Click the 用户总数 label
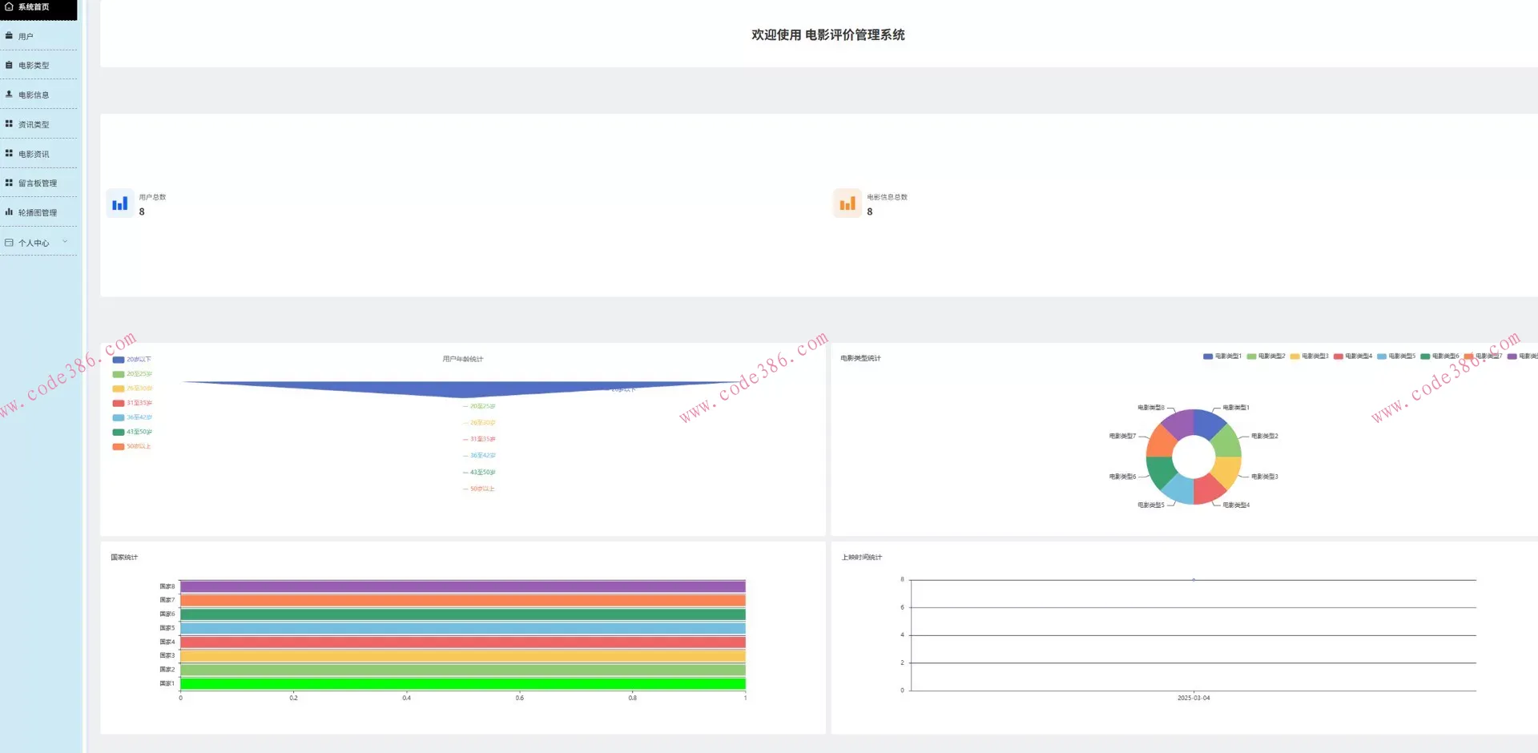Image resolution: width=1538 pixels, height=753 pixels. pos(152,197)
